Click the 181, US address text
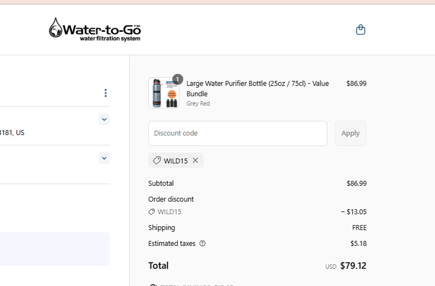Screen dimensions: 435x286 pyautogui.click(x=12, y=133)
